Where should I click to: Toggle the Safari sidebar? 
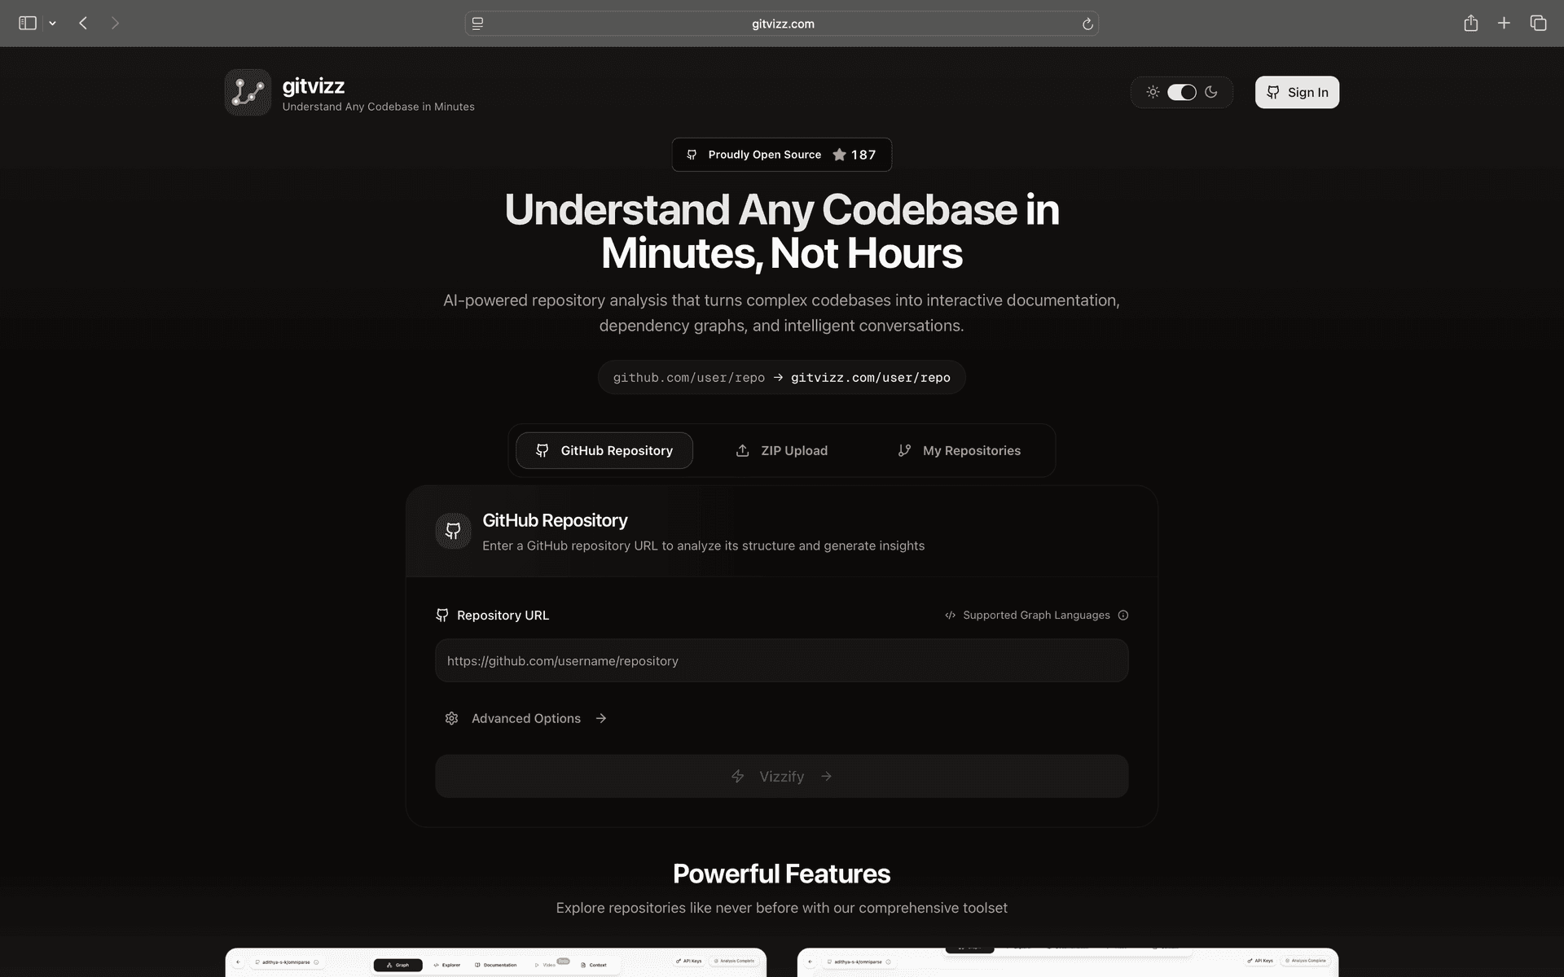(x=28, y=24)
